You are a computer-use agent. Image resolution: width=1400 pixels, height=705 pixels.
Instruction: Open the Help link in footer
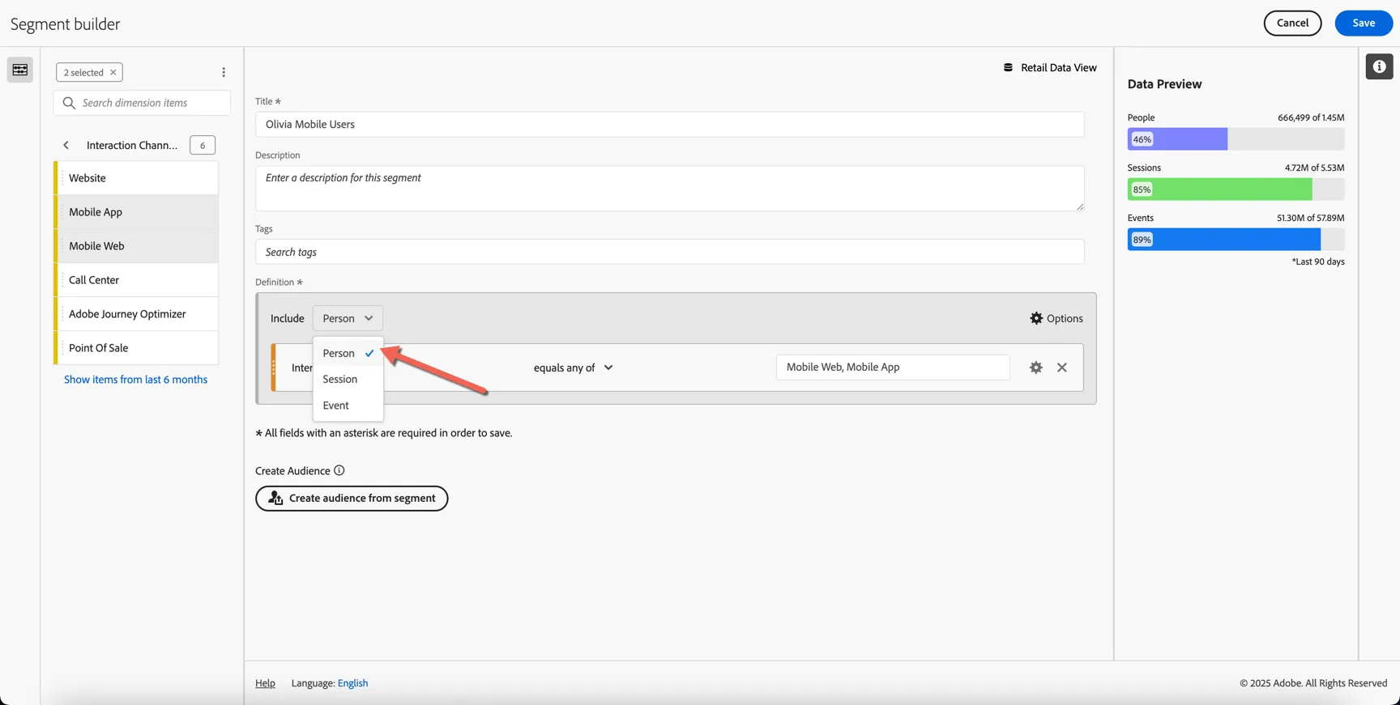pyautogui.click(x=265, y=683)
